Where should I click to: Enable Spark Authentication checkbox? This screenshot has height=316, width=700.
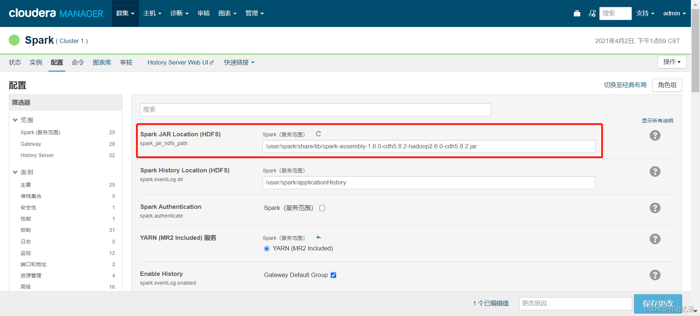(322, 208)
